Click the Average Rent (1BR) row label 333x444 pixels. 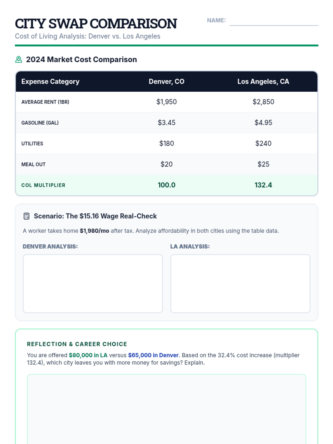pyautogui.click(x=45, y=102)
